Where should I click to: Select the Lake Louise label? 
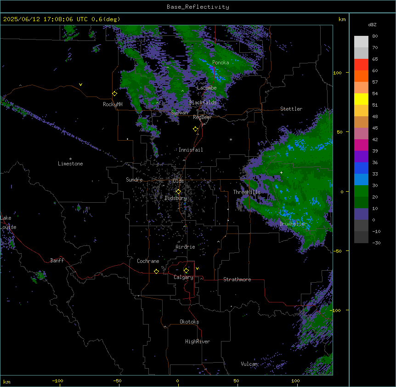click(8, 222)
